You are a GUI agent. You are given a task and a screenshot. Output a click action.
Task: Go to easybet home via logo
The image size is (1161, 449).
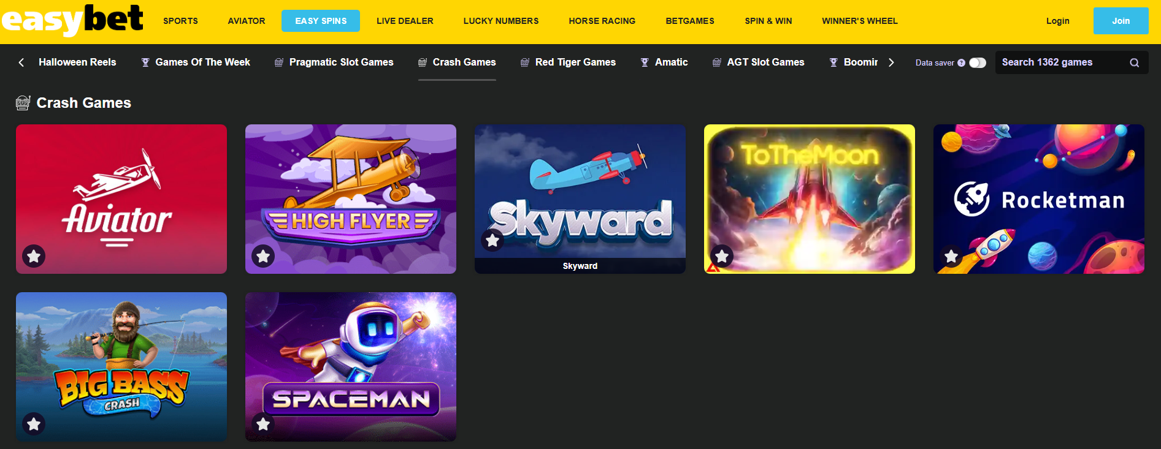72,20
